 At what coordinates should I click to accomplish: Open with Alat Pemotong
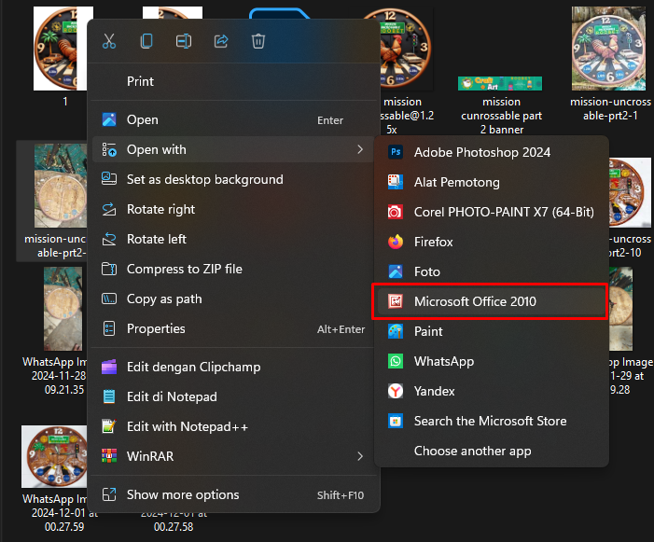[492, 182]
